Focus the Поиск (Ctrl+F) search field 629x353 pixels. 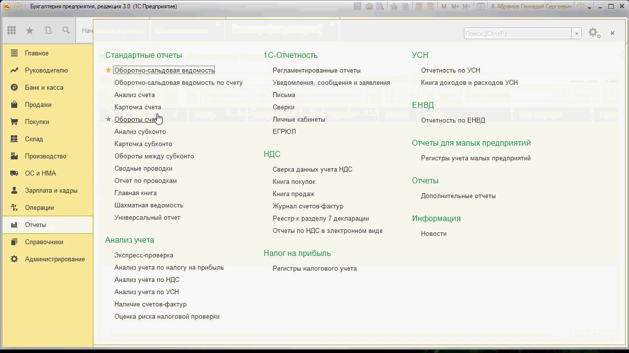(x=517, y=33)
